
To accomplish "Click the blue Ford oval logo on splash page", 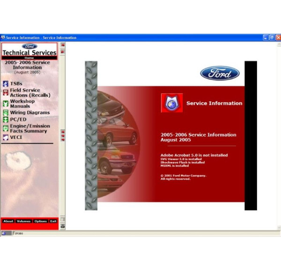I will pyautogui.click(x=220, y=73).
